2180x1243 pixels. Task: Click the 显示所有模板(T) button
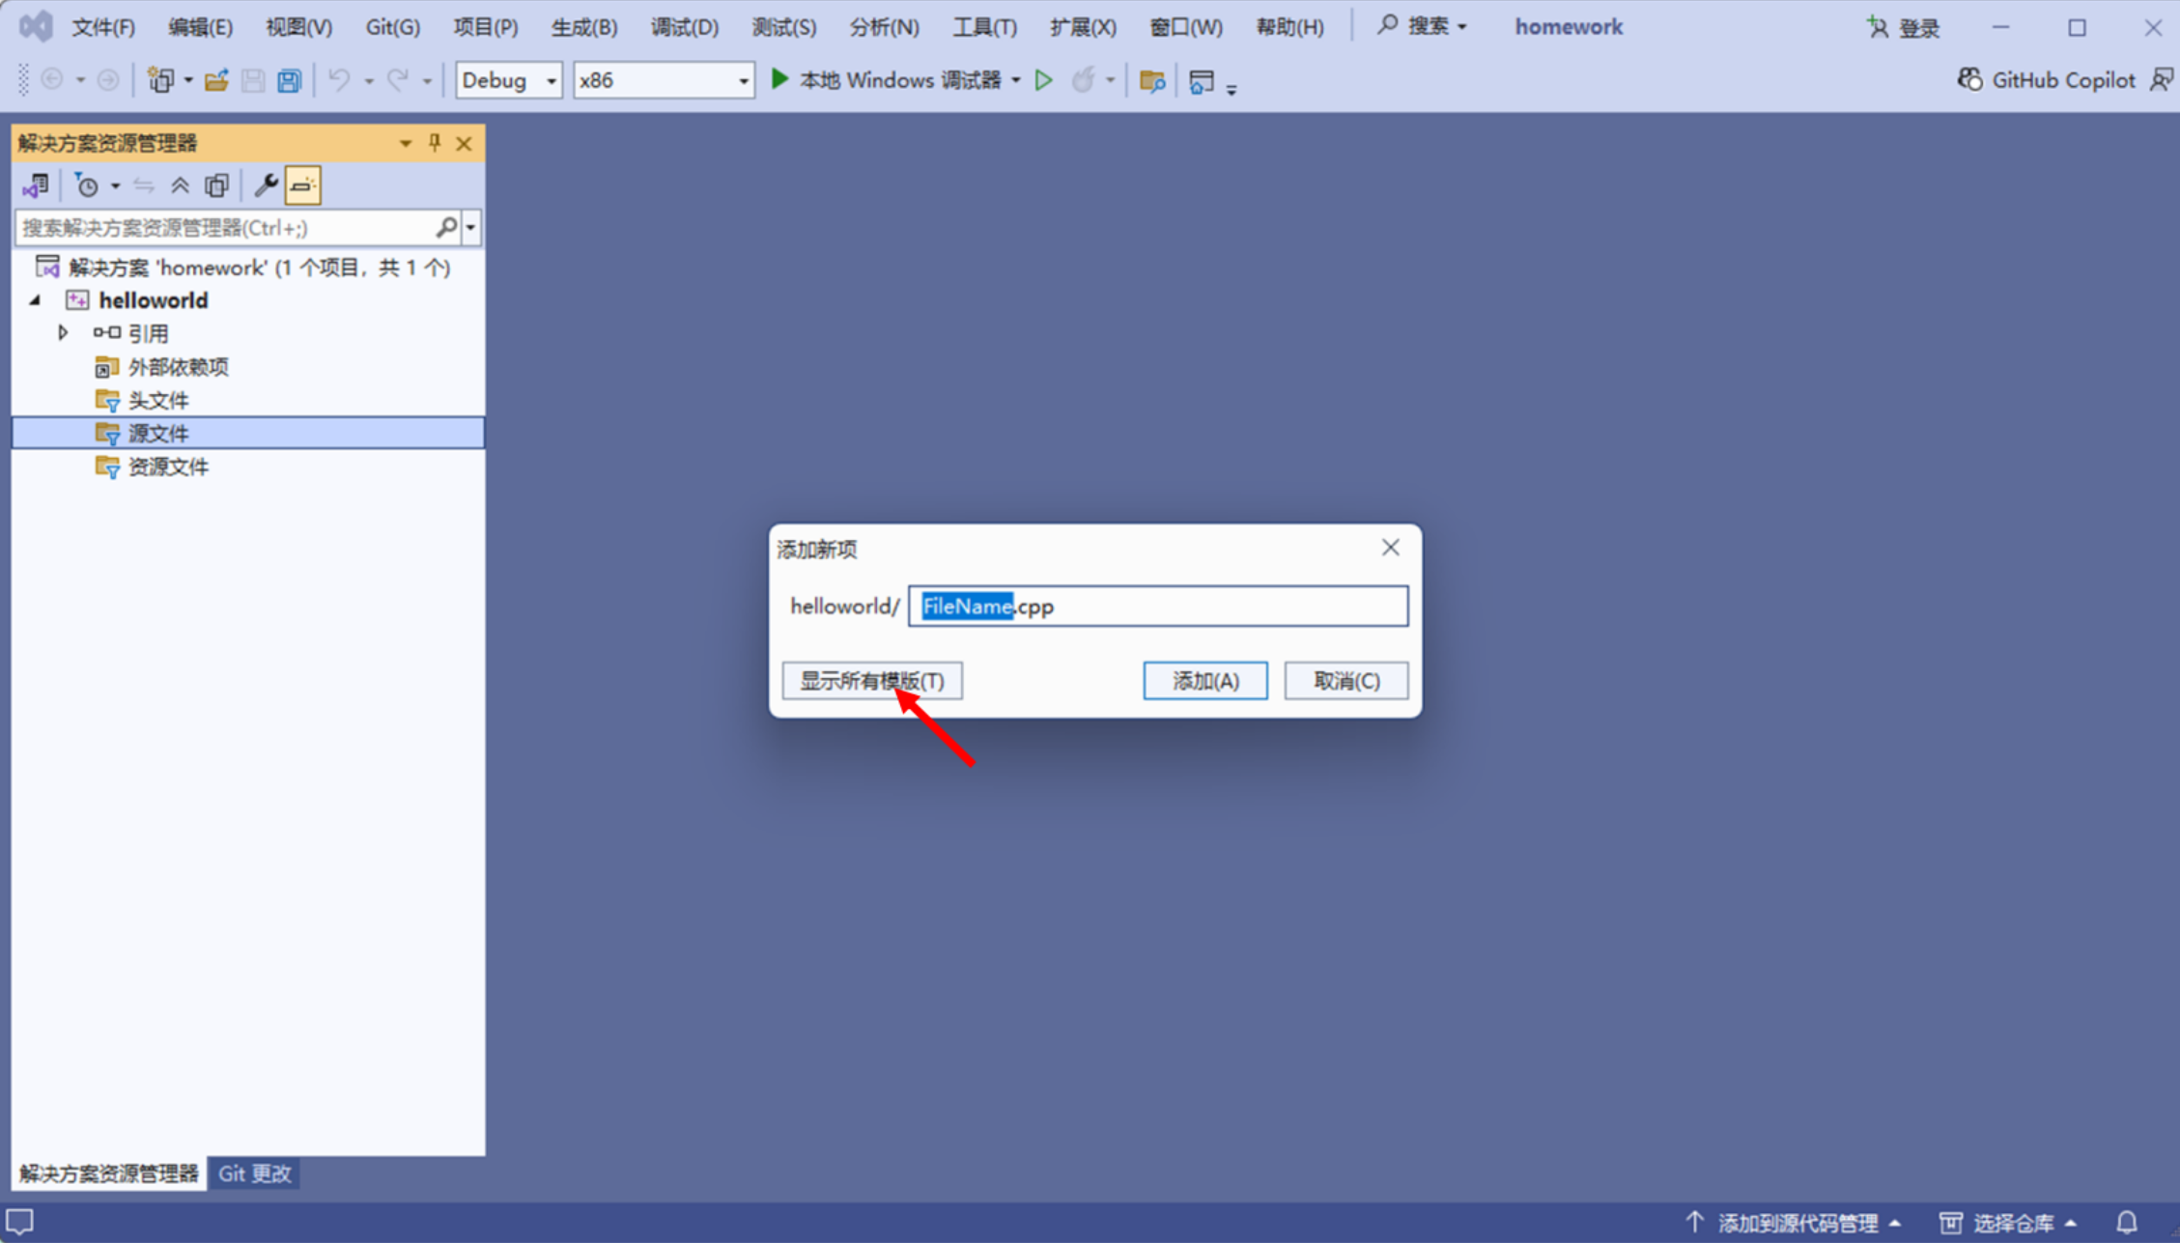click(x=871, y=681)
